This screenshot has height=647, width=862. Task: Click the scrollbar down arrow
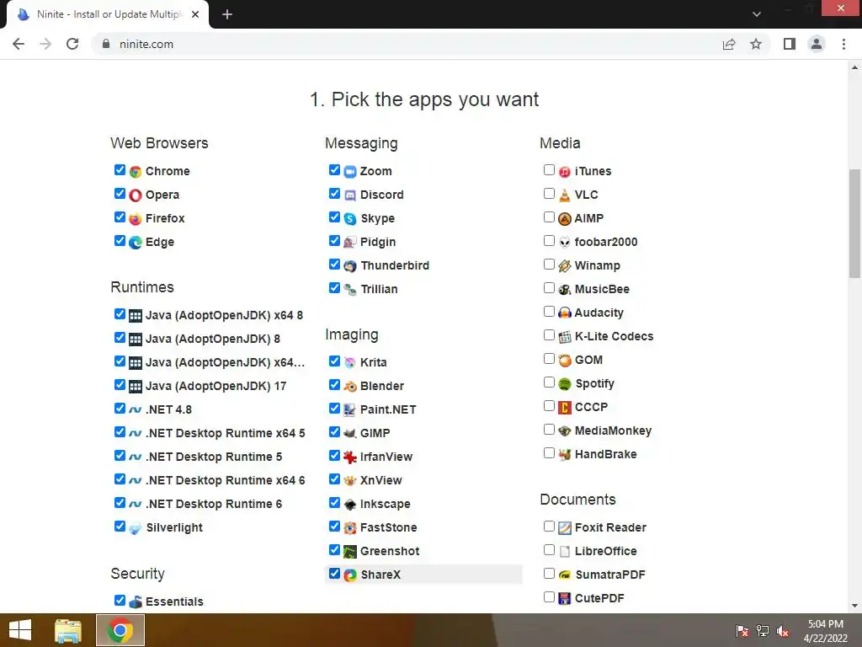(854, 606)
